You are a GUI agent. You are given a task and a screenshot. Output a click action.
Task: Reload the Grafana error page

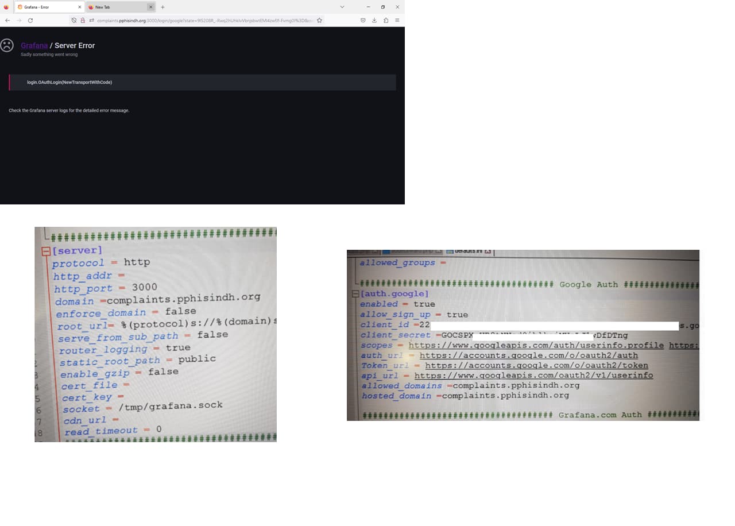pos(30,20)
